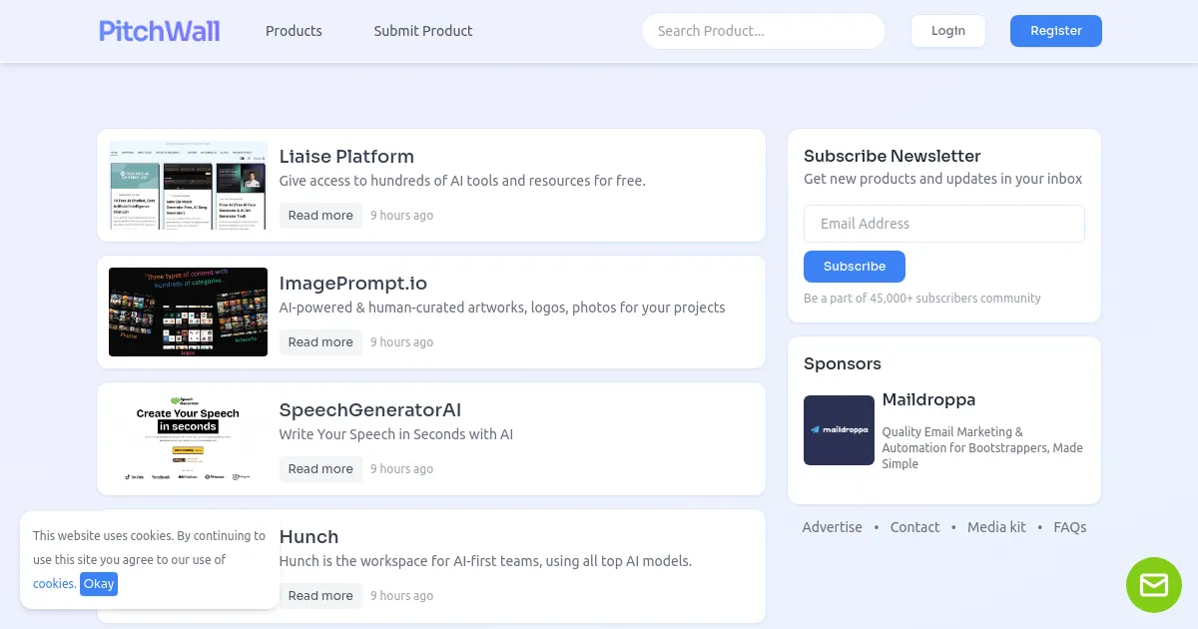This screenshot has height=629, width=1198.
Task: Read more about Liaise Platform
Action: 320,216
